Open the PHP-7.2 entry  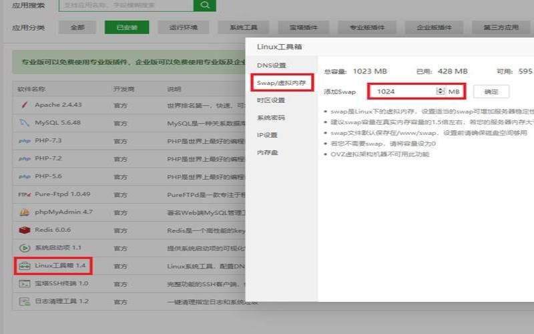tap(48, 158)
